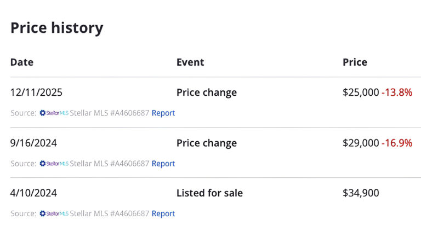Open the Report link for the 9/16/2024 entry
The height and width of the screenshot is (249, 421).
tap(163, 164)
